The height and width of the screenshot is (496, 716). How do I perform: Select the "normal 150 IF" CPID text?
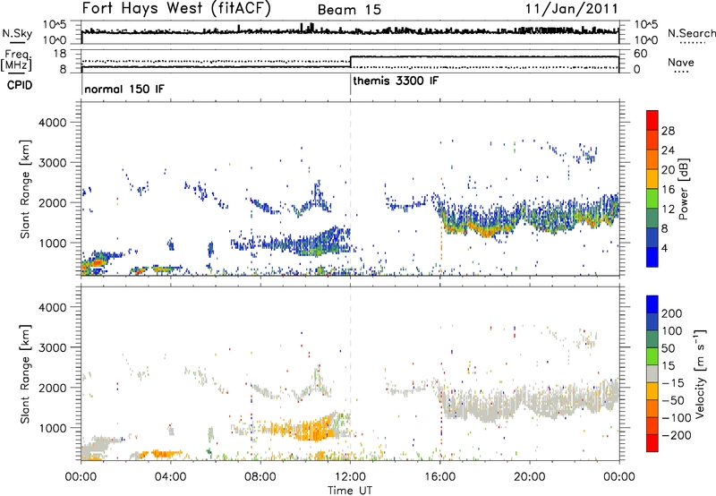click(x=124, y=89)
